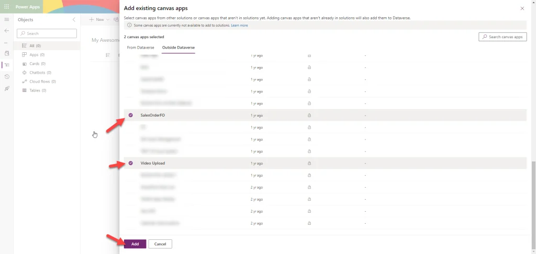This screenshot has width=536, height=254.
Task: Open the ellipsis more options in left rail
Action: (5, 43)
